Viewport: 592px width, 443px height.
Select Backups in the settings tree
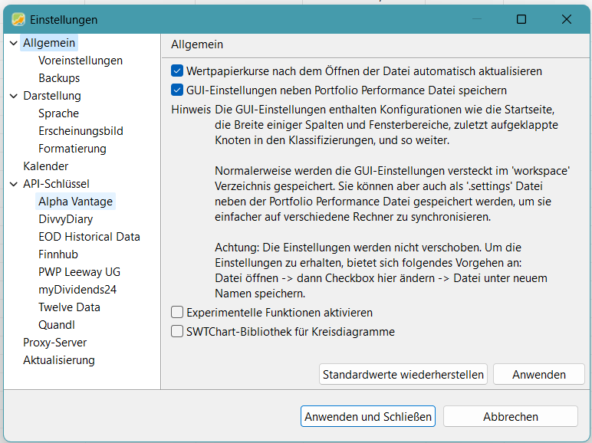[59, 77]
